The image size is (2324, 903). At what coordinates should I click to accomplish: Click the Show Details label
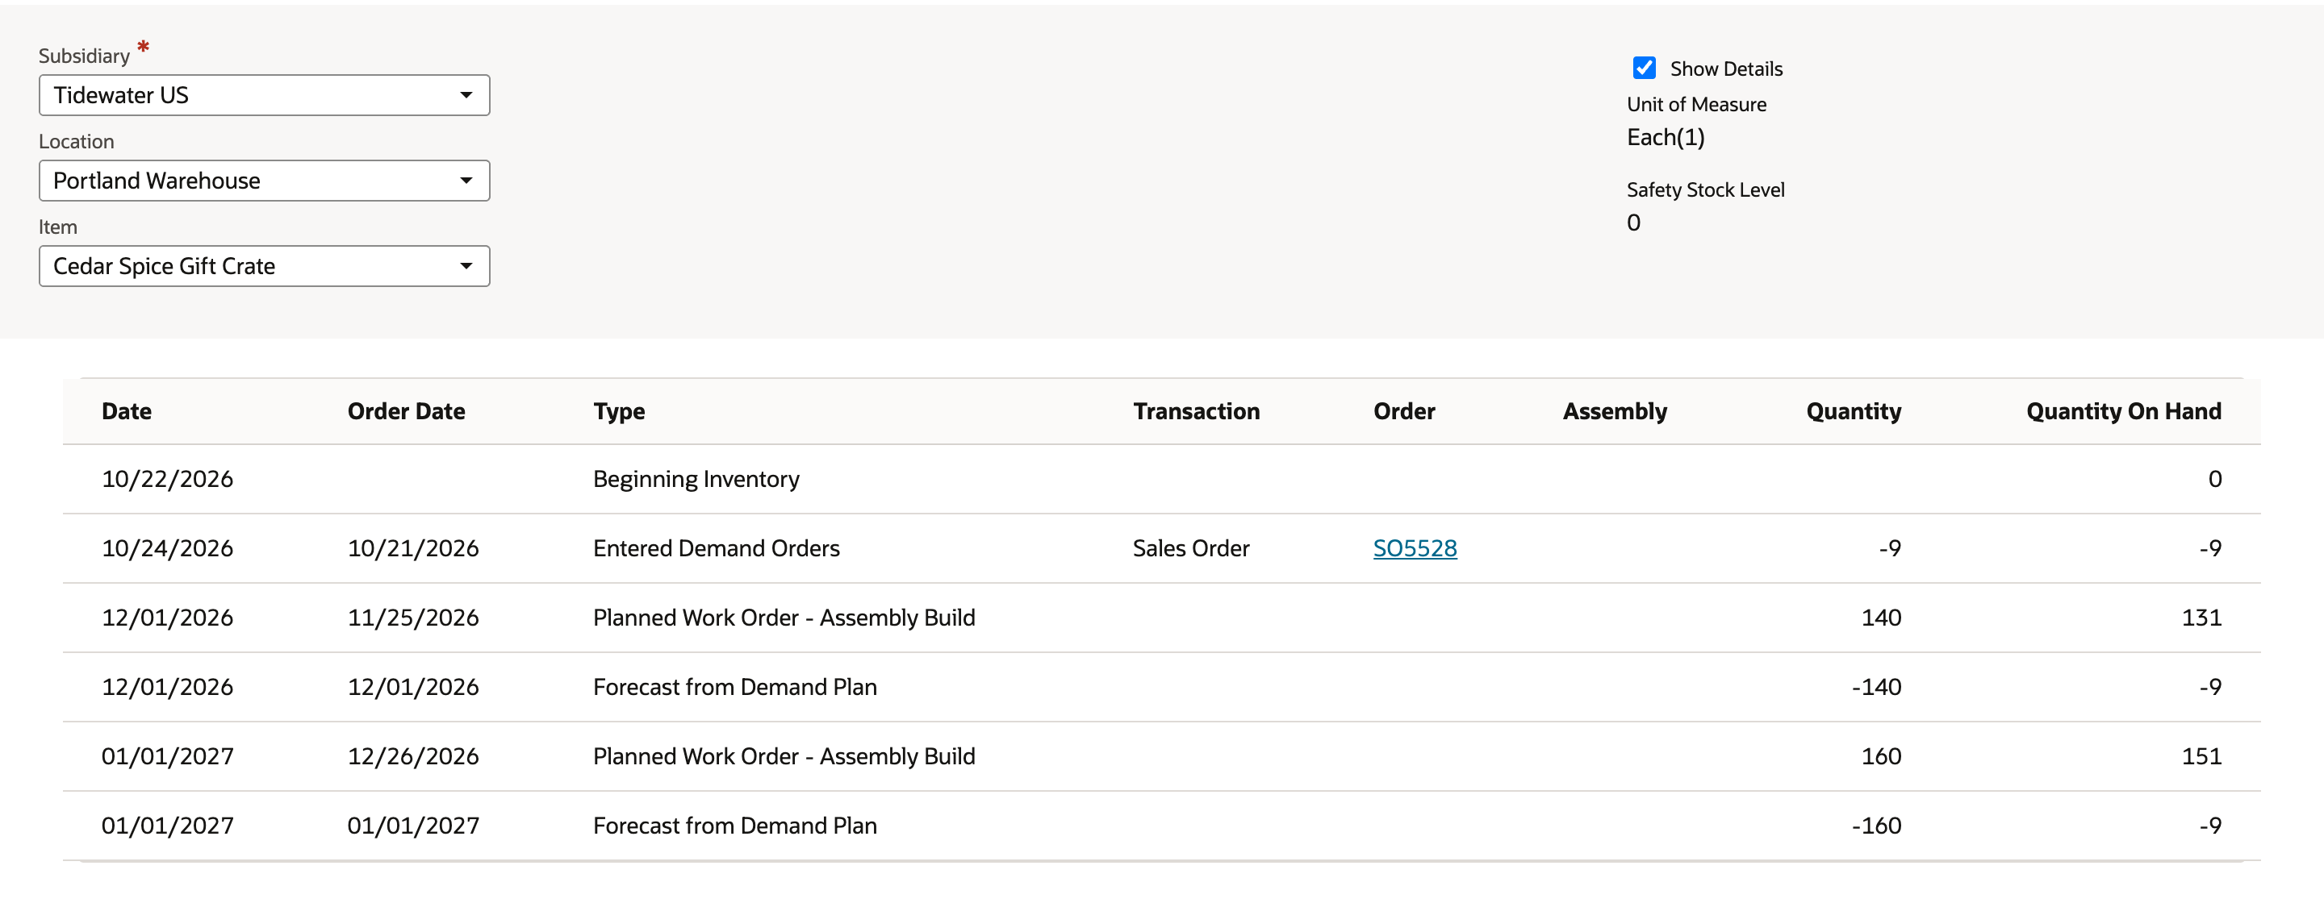pyautogui.click(x=1726, y=69)
